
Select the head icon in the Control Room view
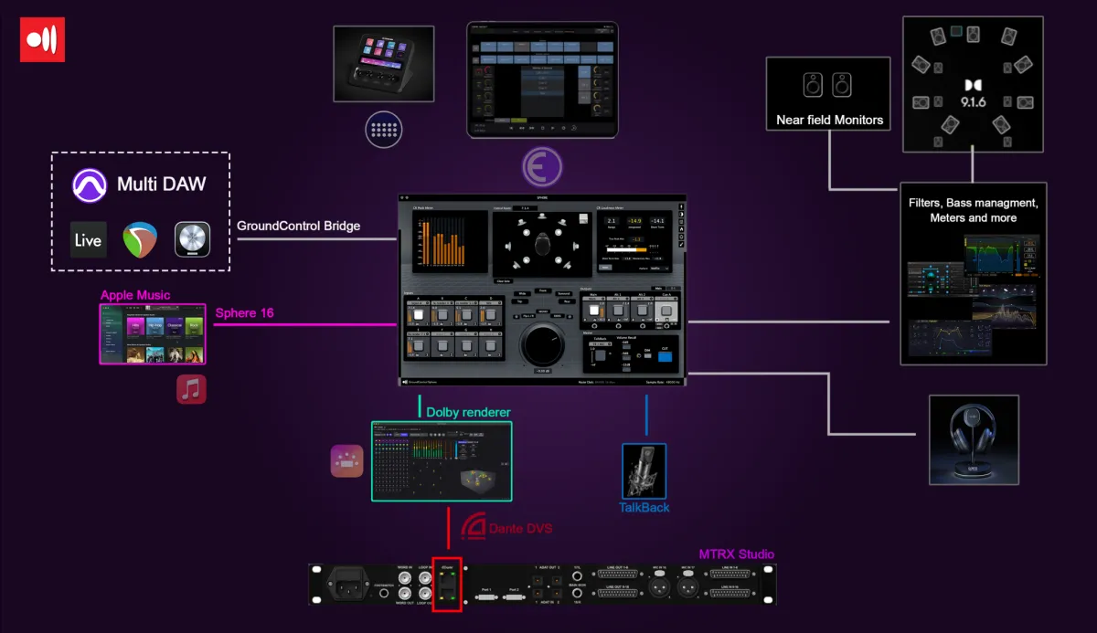point(543,243)
